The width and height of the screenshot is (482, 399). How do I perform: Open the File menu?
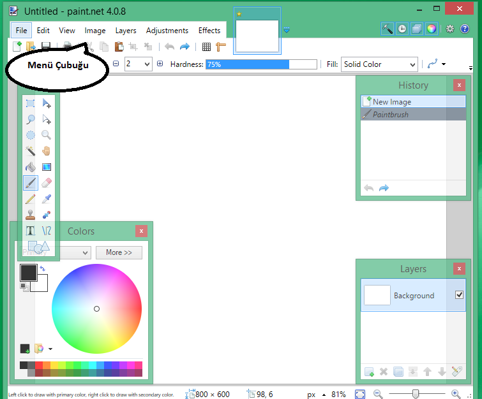click(x=21, y=31)
